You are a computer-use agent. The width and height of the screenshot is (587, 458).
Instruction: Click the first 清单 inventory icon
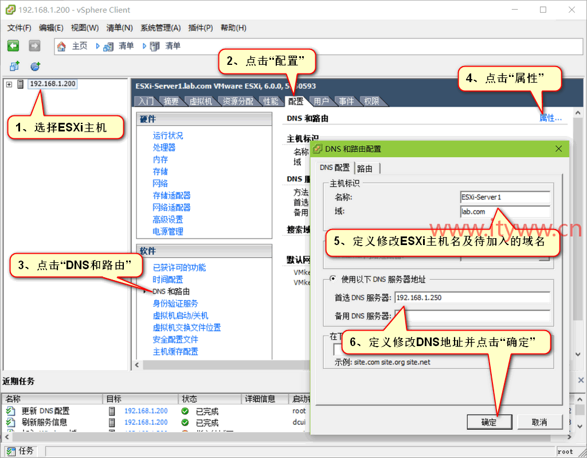tap(108, 46)
